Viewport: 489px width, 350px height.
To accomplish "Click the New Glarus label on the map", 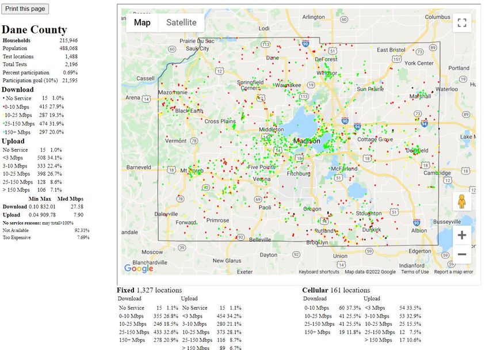I will pos(227,260).
